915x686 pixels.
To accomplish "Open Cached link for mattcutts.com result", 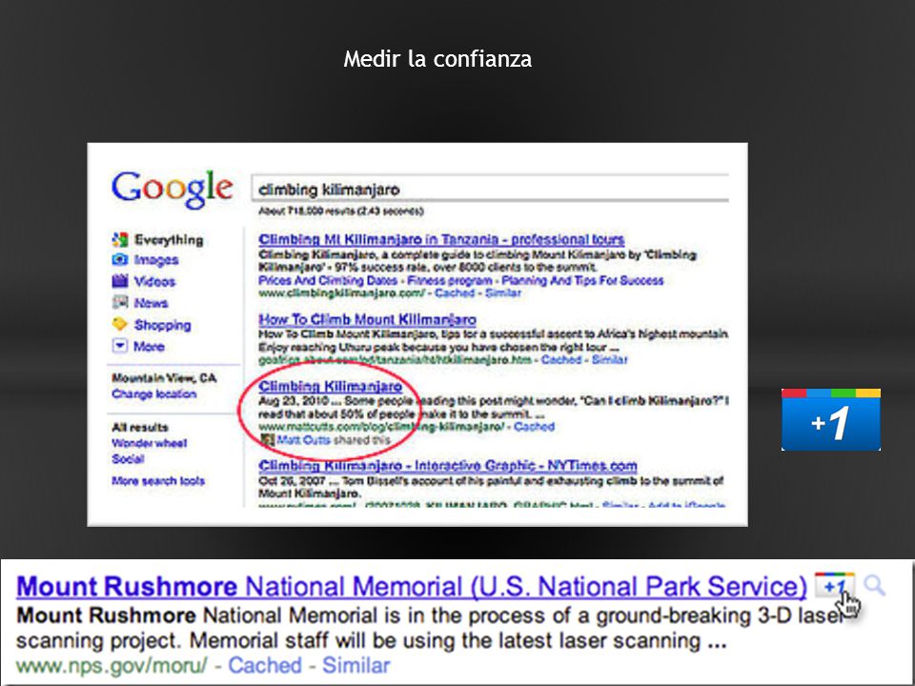I will (534, 427).
